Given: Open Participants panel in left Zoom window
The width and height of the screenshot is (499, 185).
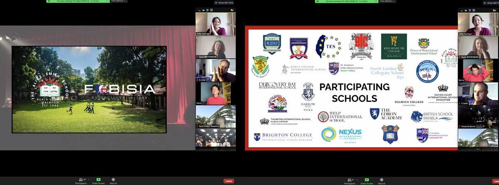Looking at the screenshot, I should pyautogui.click(x=81, y=181).
